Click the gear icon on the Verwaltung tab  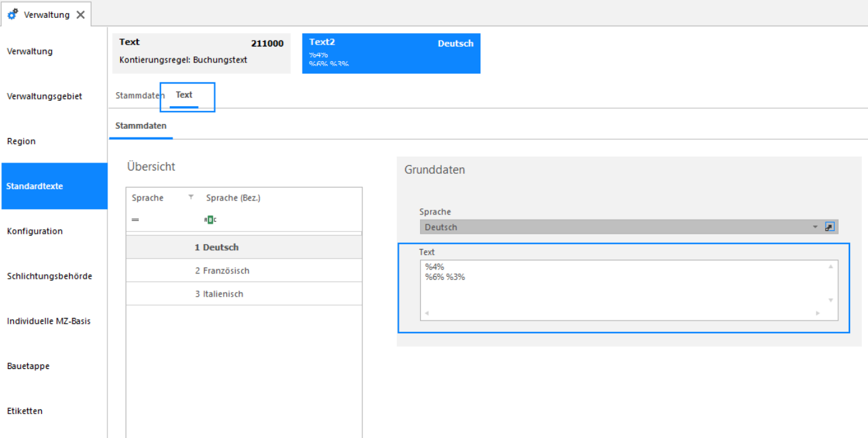(13, 14)
